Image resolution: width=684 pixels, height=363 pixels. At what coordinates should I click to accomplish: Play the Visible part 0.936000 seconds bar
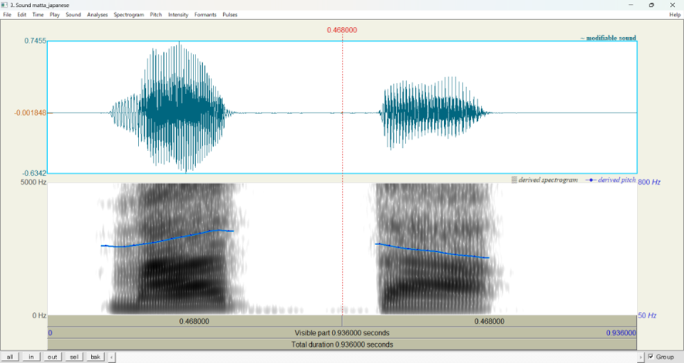tap(342, 333)
